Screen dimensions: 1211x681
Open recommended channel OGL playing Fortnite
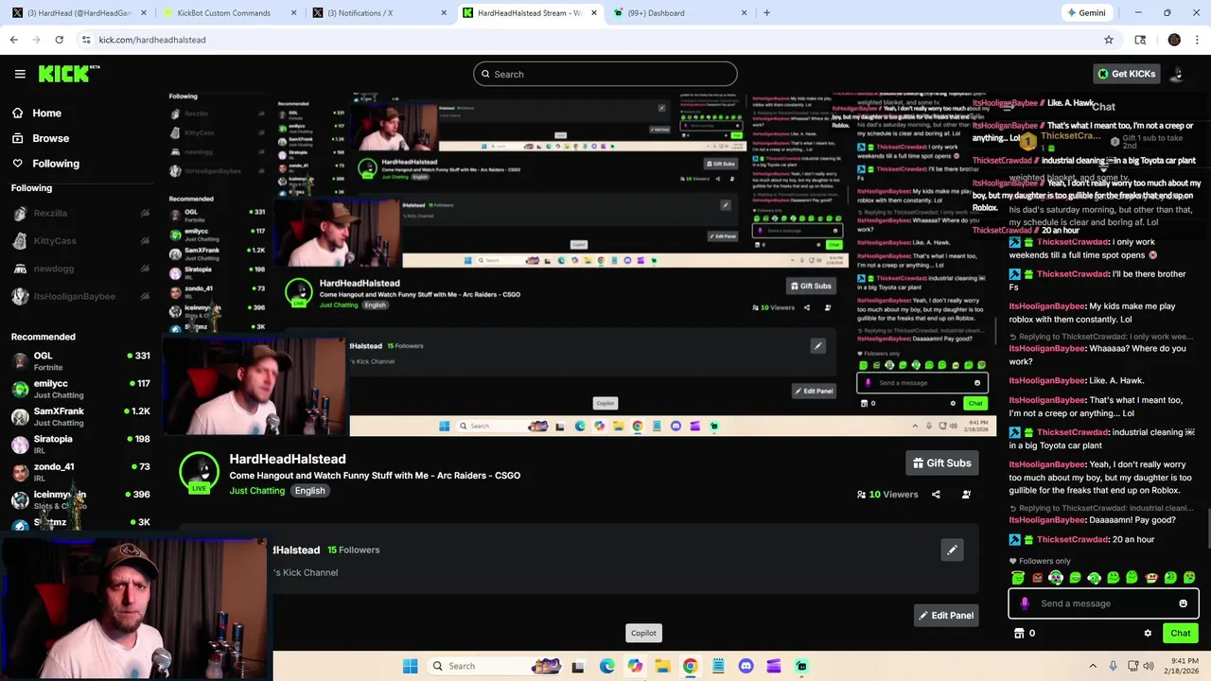(80, 361)
